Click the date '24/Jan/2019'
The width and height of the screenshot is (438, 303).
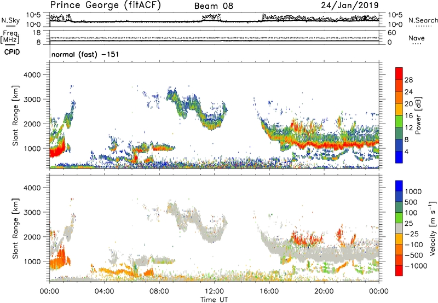tap(350, 5)
